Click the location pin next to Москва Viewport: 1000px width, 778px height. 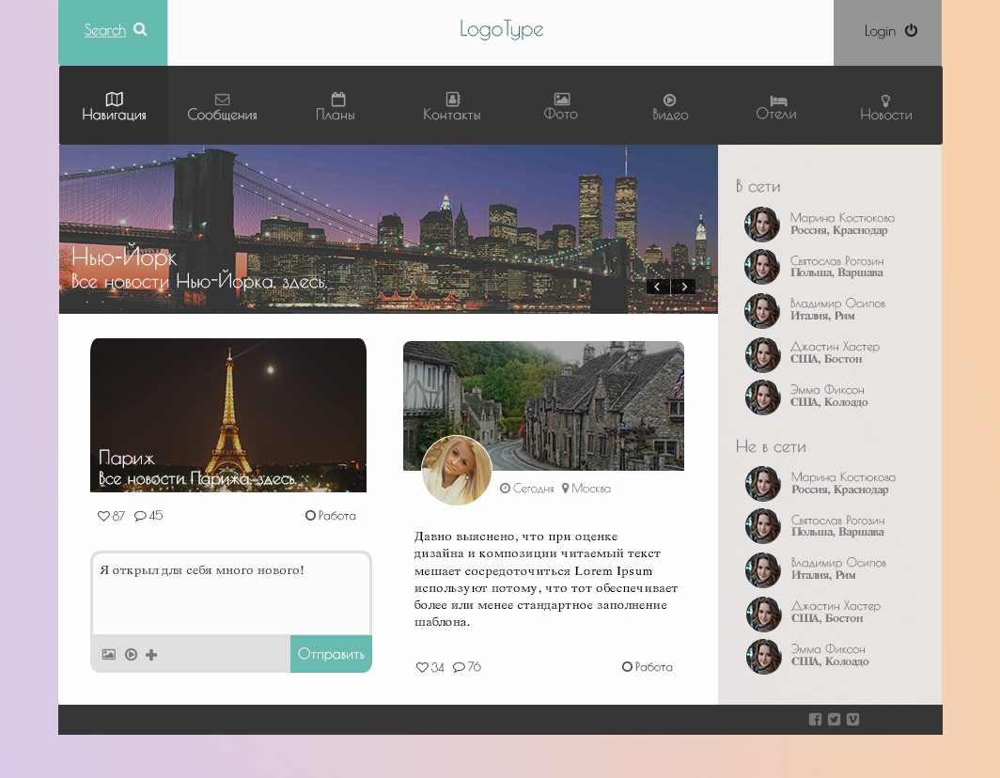565,489
